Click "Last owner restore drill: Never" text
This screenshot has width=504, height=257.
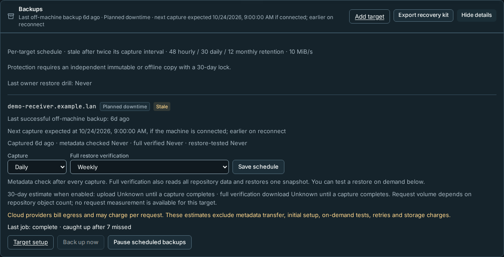tap(50, 83)
